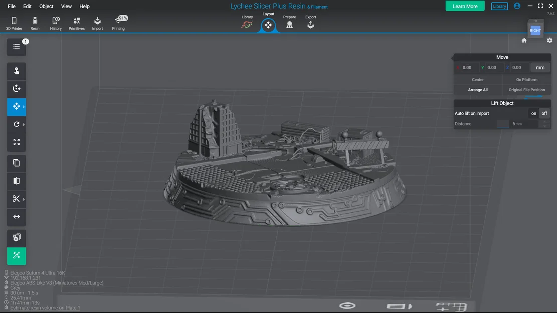
Task: Click the Center button
Action: (478, 80)
